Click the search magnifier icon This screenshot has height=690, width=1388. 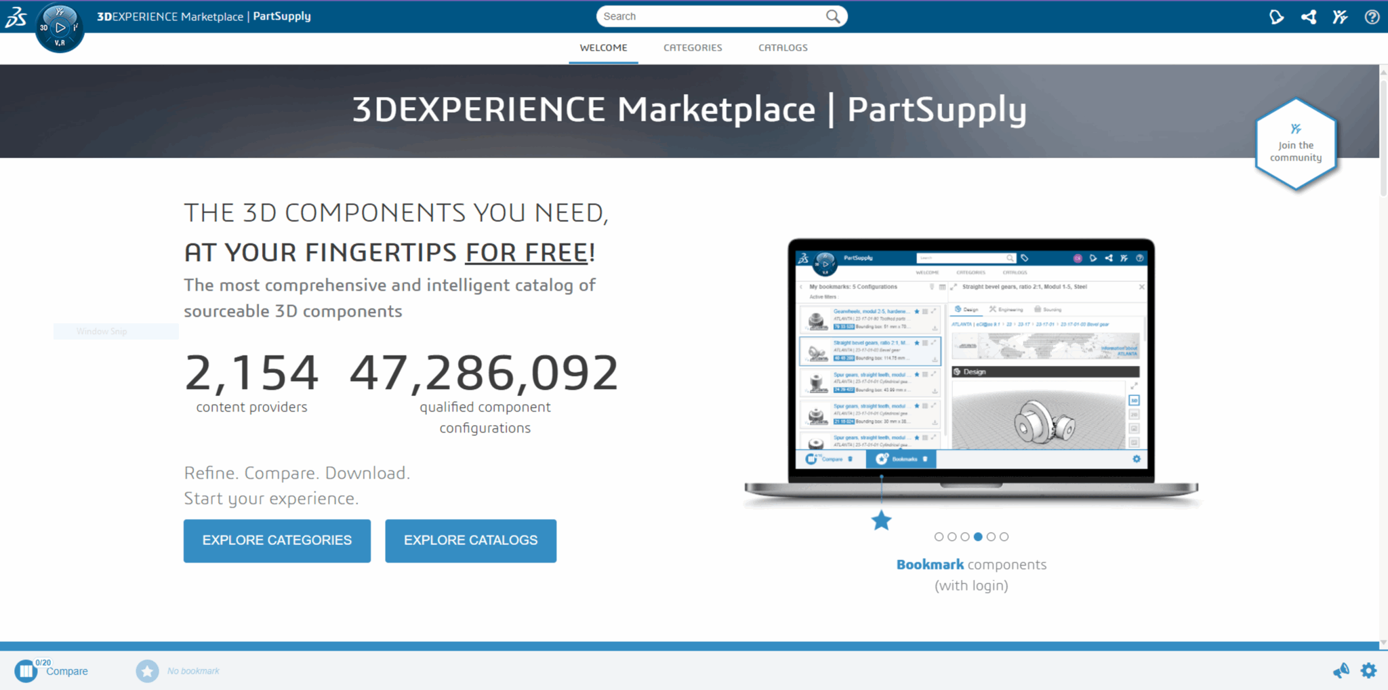[834, 16]
